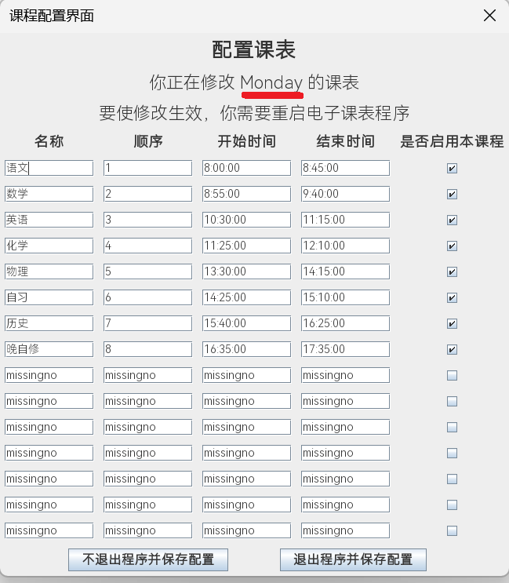Image resolution: width=509 pixels, height=583 pixels.
Task: Click start time field 11:25:00
Action: (x=247, y=246)
